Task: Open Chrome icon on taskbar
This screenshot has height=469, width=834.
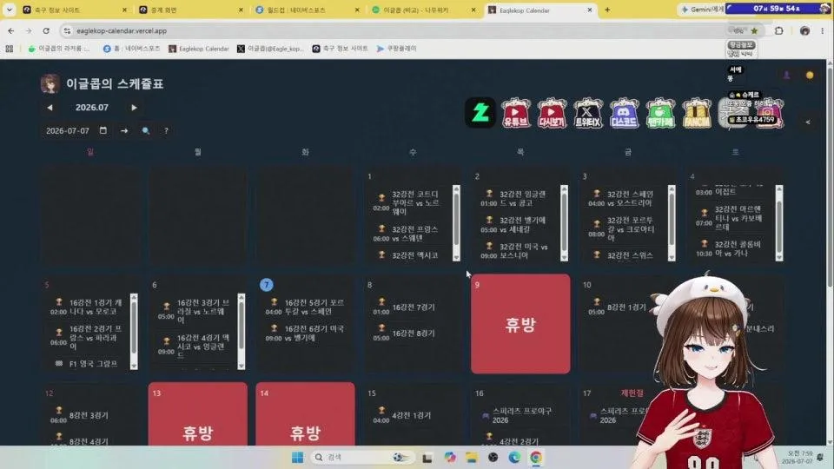Action: click(536, 458)
